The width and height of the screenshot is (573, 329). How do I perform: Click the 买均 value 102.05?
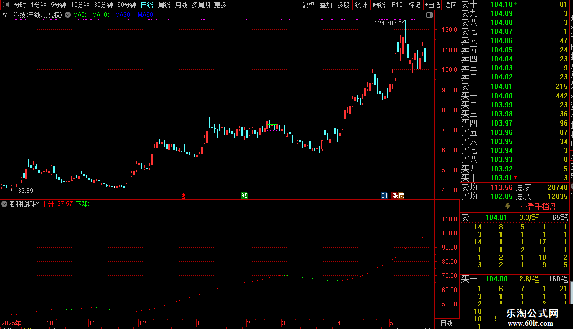point(501,196)
